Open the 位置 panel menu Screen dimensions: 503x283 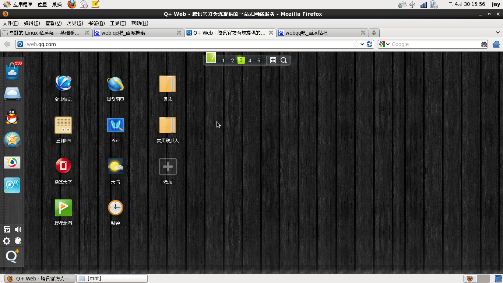pyautogui.click(x=42, y=4)
